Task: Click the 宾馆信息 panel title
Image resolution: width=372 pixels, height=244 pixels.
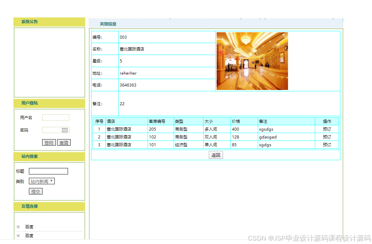Action: pos(108,24)
